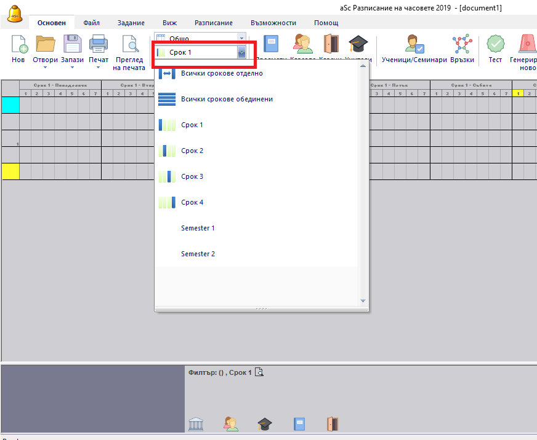Click the Печат printer icon
This screenshot has width=537, height=440.
click(x=98, y=45)
